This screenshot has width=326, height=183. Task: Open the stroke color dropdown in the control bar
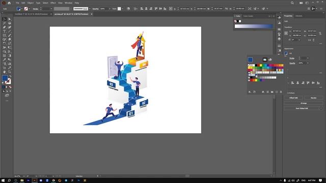pos(29,9)
